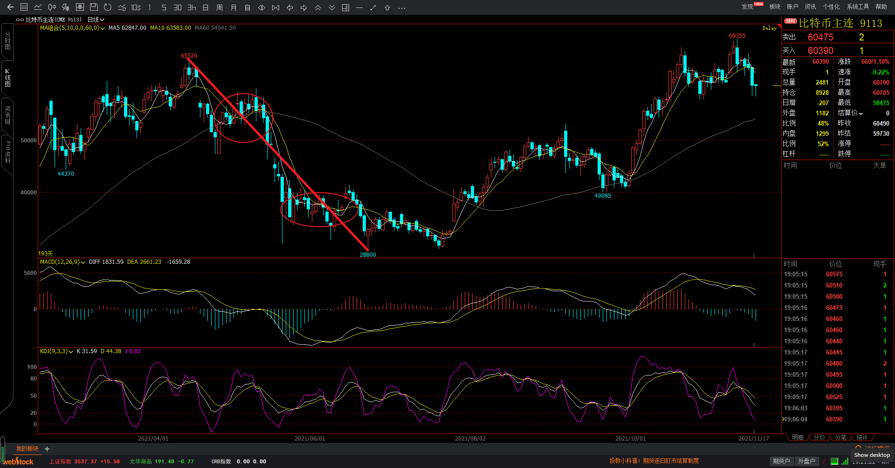
Task: Switch to the 3h period
Action: [192, 7]
